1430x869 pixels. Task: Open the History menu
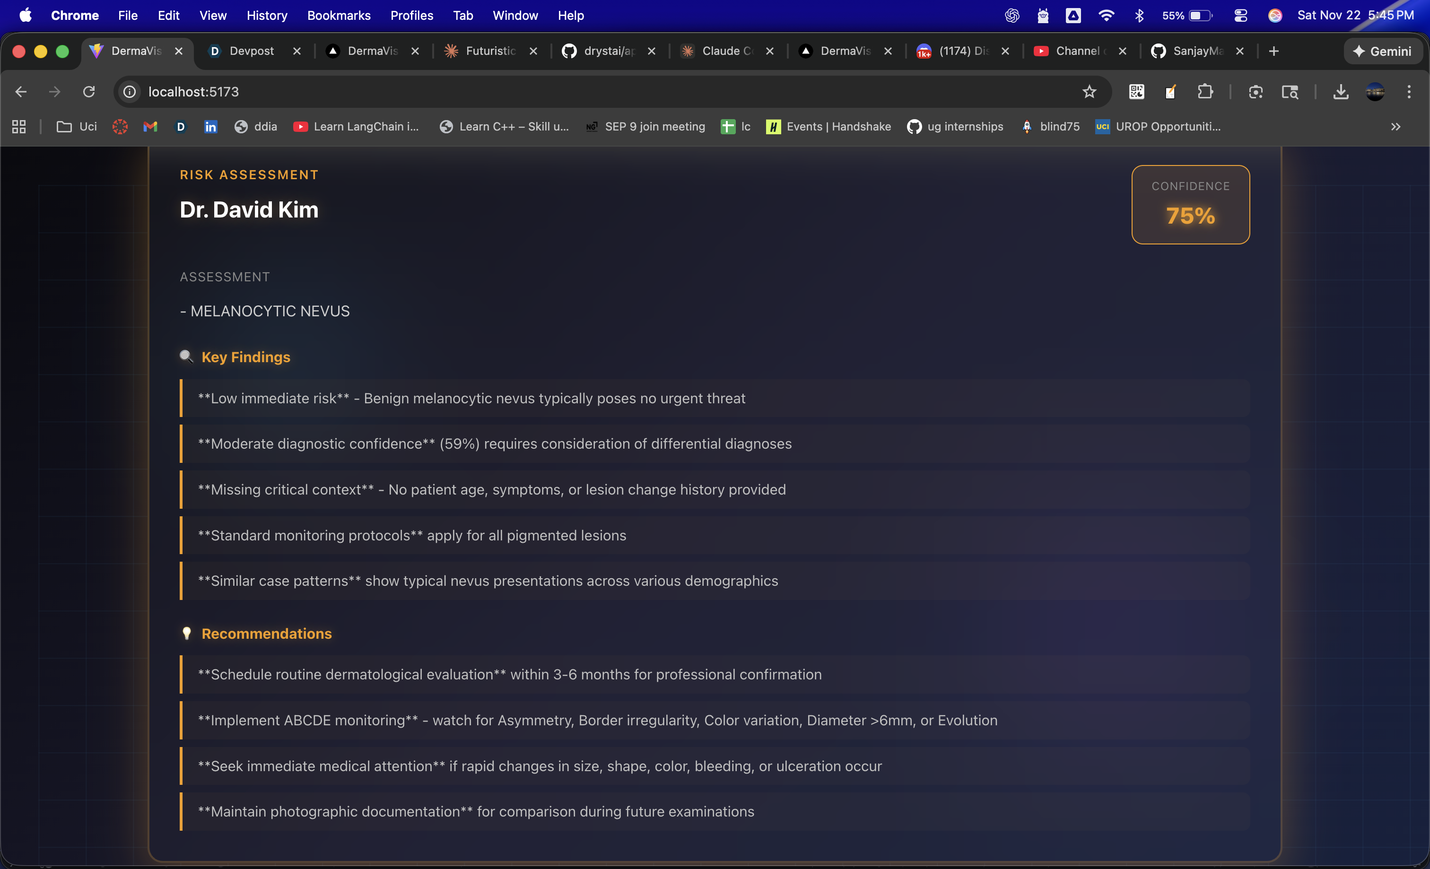click(x=267, y=16)
